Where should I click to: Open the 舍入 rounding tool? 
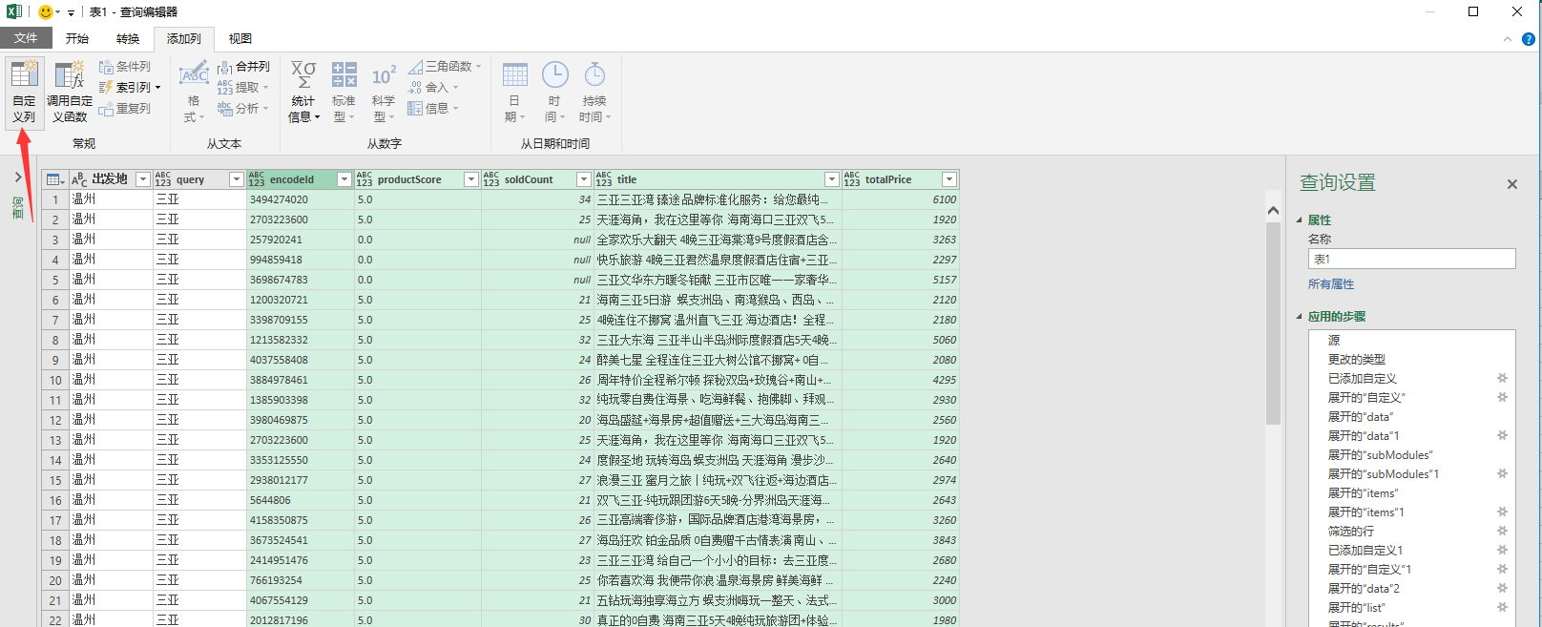pos(434,88)
